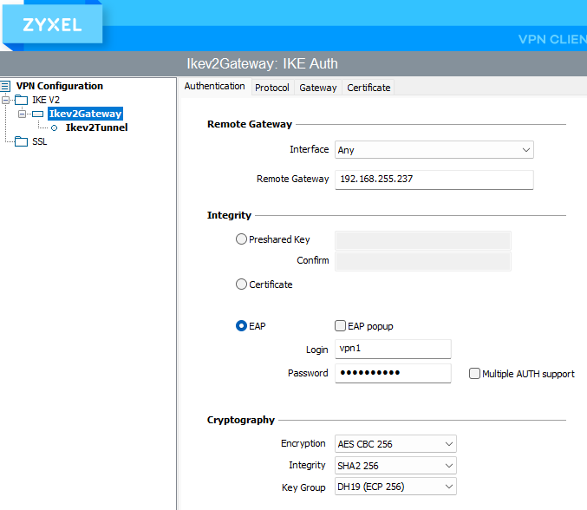587x510 pixels.
Task: Click the Confirm key input field
Action: (x=423, y=261)
